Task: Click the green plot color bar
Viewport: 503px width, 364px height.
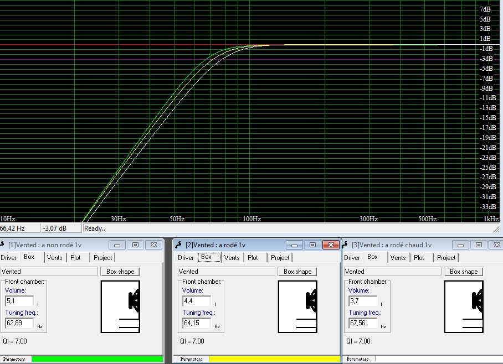Action: 97,359
